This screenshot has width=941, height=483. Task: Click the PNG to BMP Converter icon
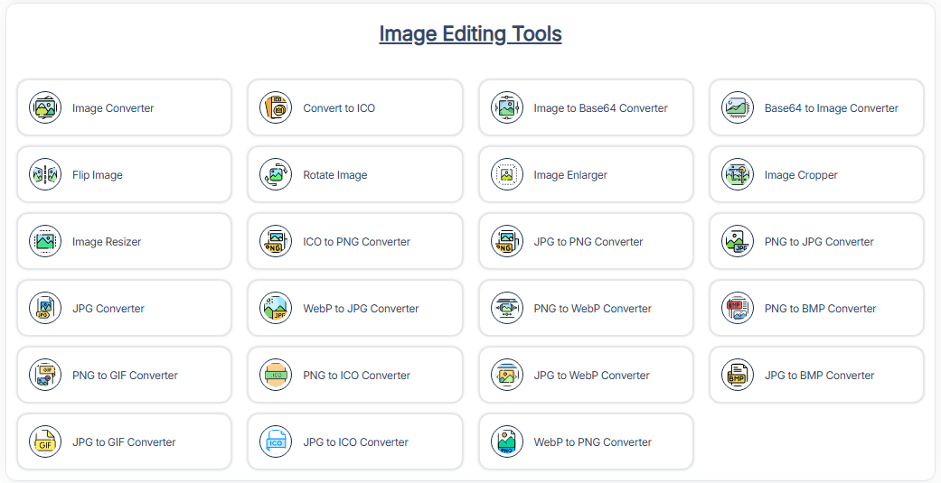pos(738,308)
